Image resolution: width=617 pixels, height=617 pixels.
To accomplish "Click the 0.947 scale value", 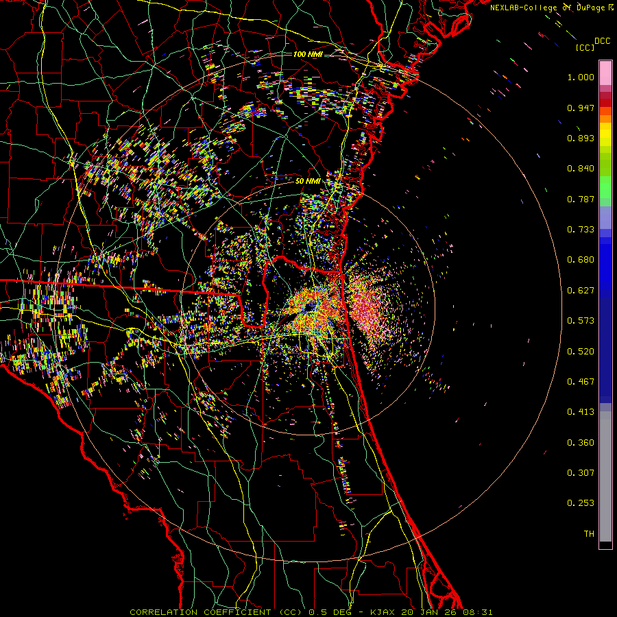I will pos(581,108).
